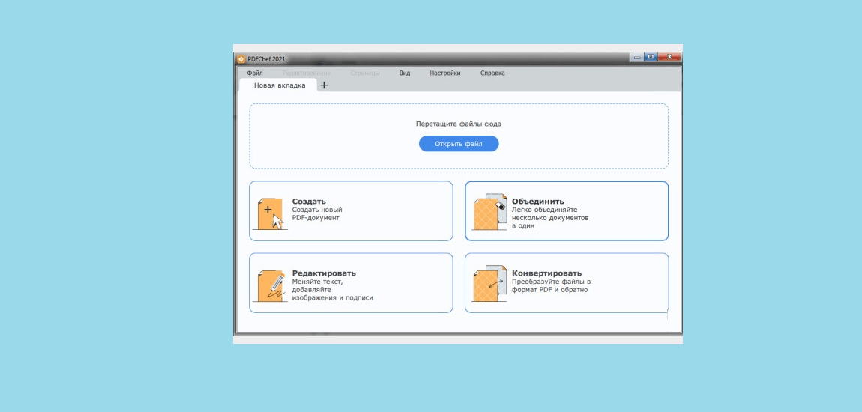The height and width of the screenshot is (412, 862).
Task: Select the Новая вкладка tab
Action: [x=280, y=85]
